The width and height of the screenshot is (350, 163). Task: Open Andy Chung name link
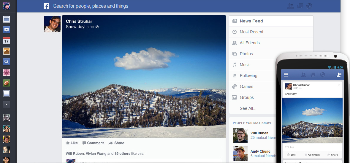pos(260,151)
